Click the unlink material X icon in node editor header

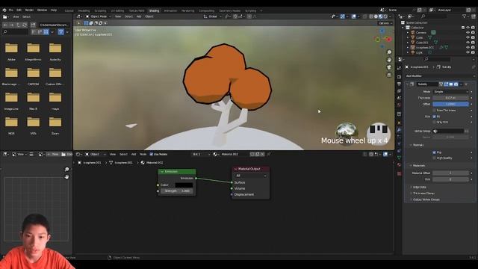pyautogui.click(x=262, y=155)
